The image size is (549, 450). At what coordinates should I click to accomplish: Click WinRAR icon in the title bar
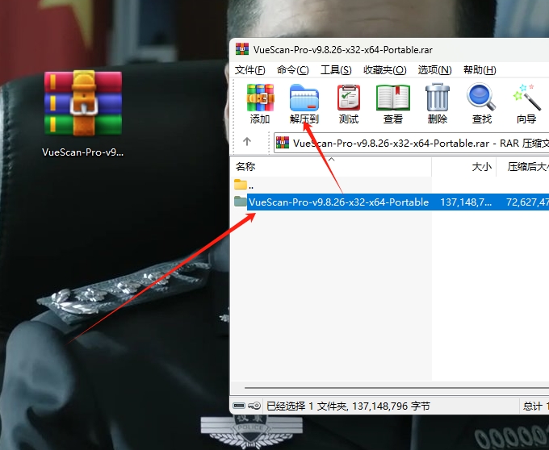click(242, 49)
